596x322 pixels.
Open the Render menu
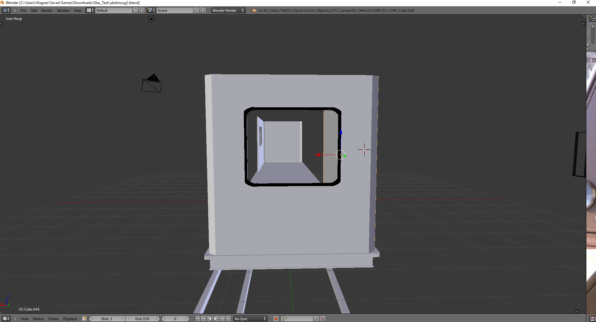click(x=47, y=11)
